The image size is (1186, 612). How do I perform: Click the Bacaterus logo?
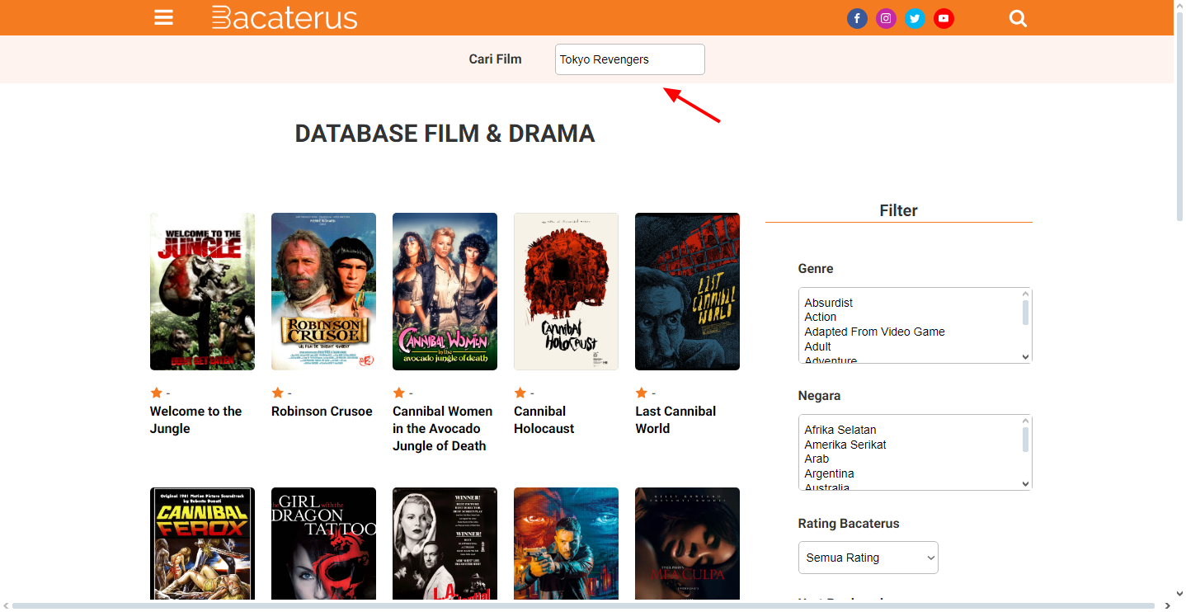coord(285,18)
